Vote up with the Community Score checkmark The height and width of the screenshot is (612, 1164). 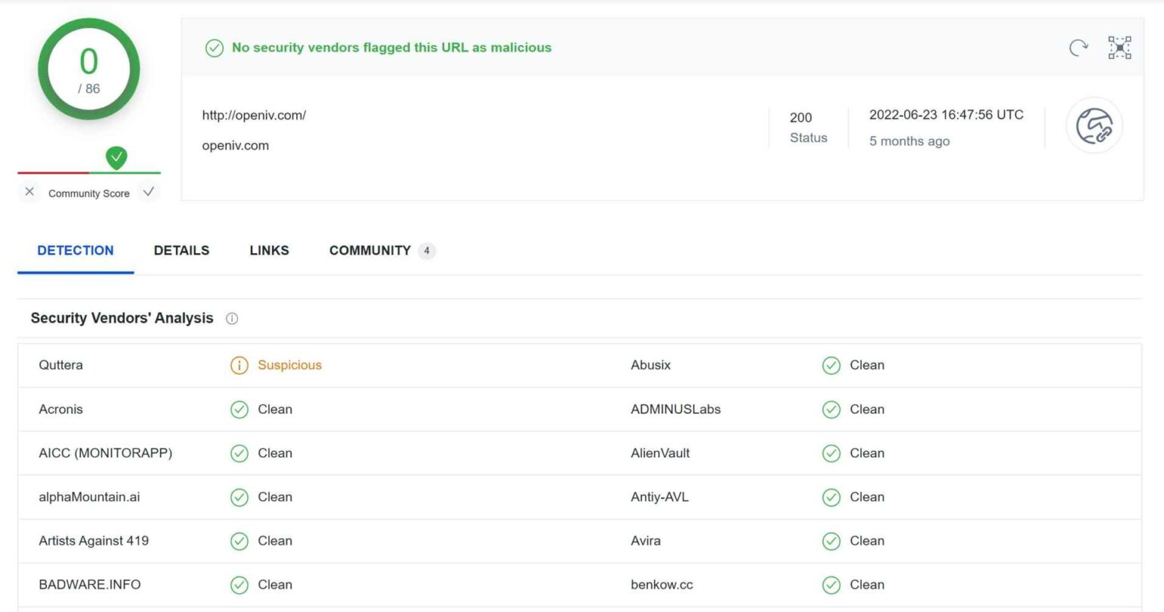tap(149, 192)
